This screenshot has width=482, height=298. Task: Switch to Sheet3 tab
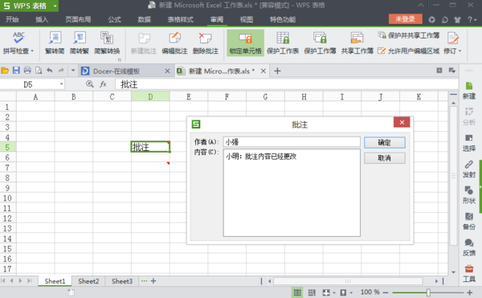(122, 281)
